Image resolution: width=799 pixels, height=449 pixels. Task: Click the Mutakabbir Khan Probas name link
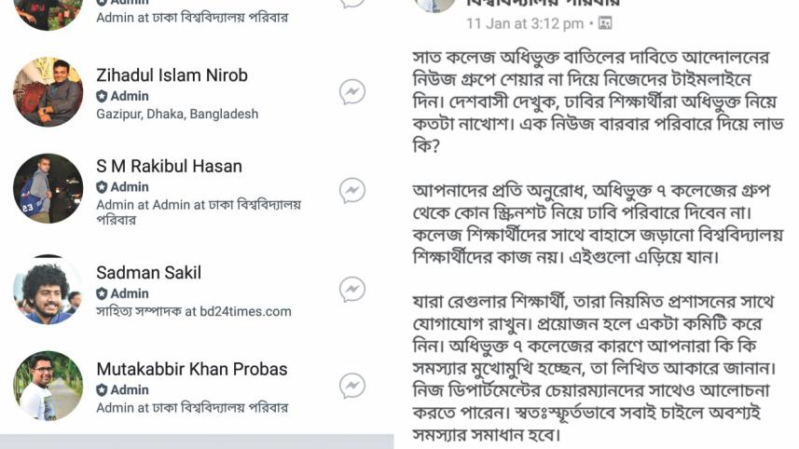191,369
